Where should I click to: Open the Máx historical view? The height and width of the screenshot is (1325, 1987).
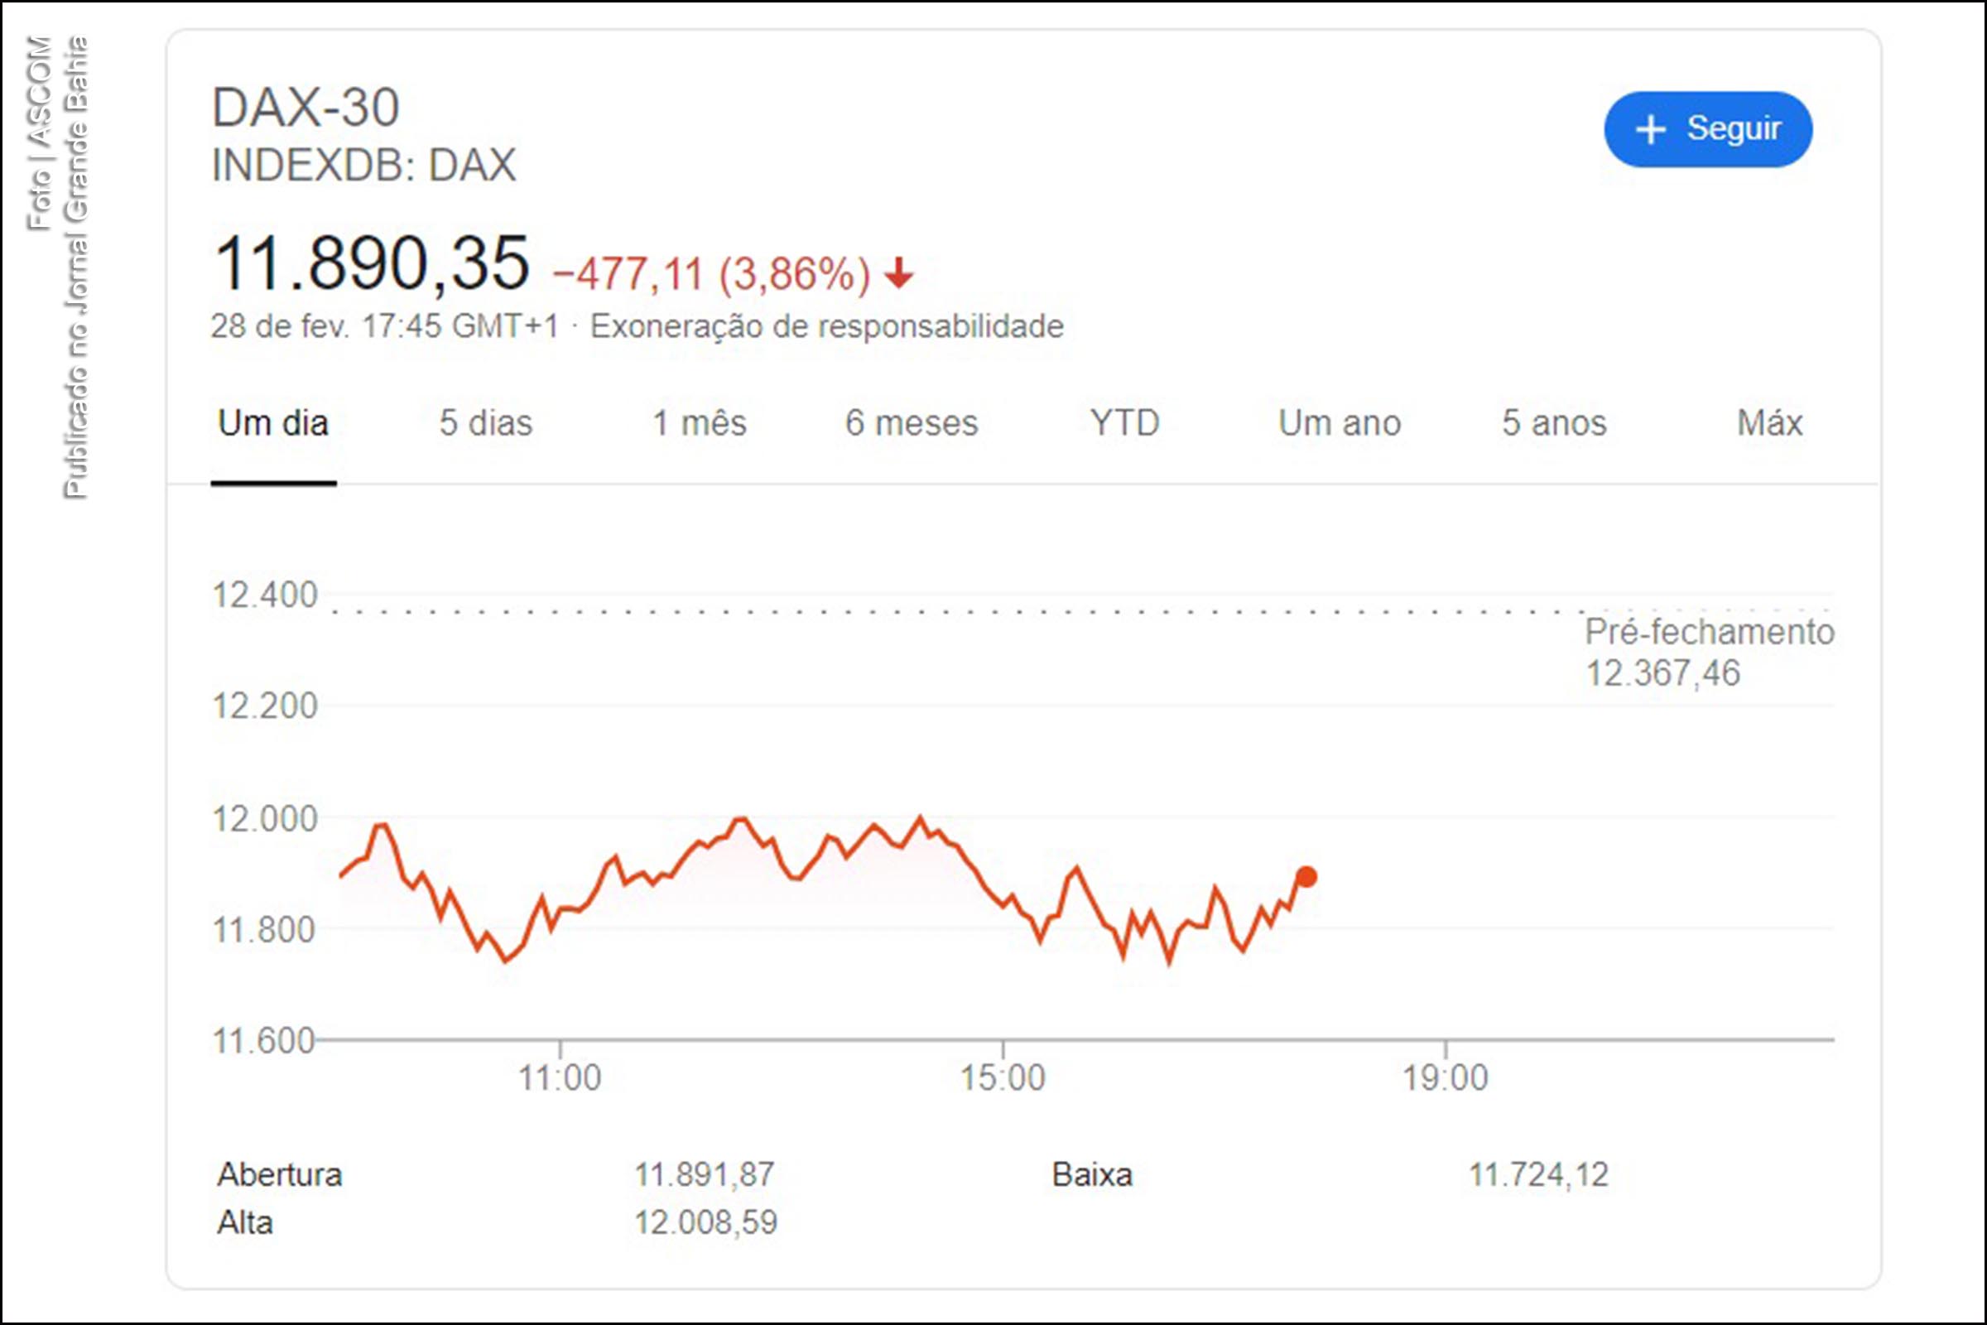click(1770, 422)
